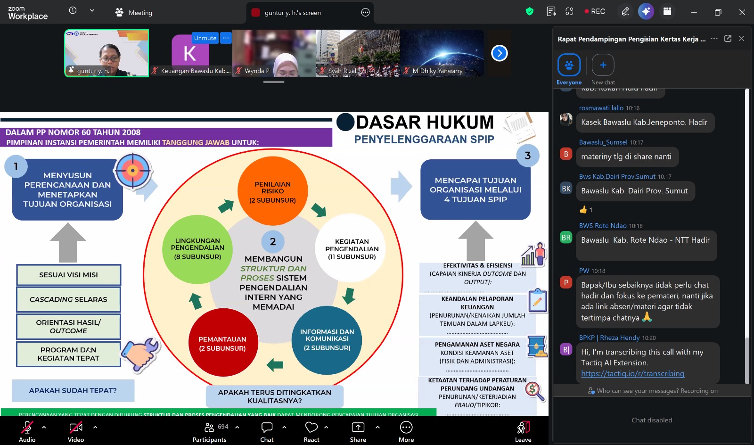
Task: Click the chat panel scrollbar
Action: pos(747,236)
